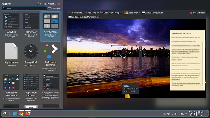Image resolution: width=210 pixels, height=118 pixels.
Task: Open Display Configuration
Action: tap(152, 13)
